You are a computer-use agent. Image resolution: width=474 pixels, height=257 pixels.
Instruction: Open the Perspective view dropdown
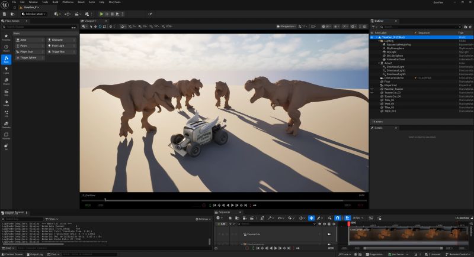286,27
